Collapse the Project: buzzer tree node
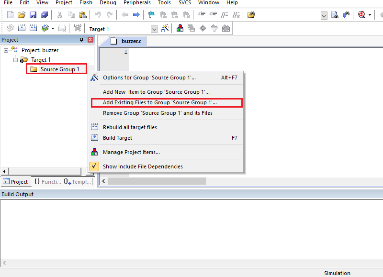The width and height of the screenshot is (383, 277). pyautogui.click(x=6, y=50)
